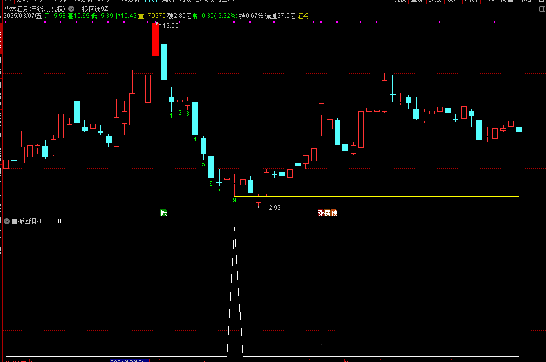The height and width of the screenshot is (362, 546).
Task: Click the indicator spike peak in sub-chart
Action: point(234,228)
